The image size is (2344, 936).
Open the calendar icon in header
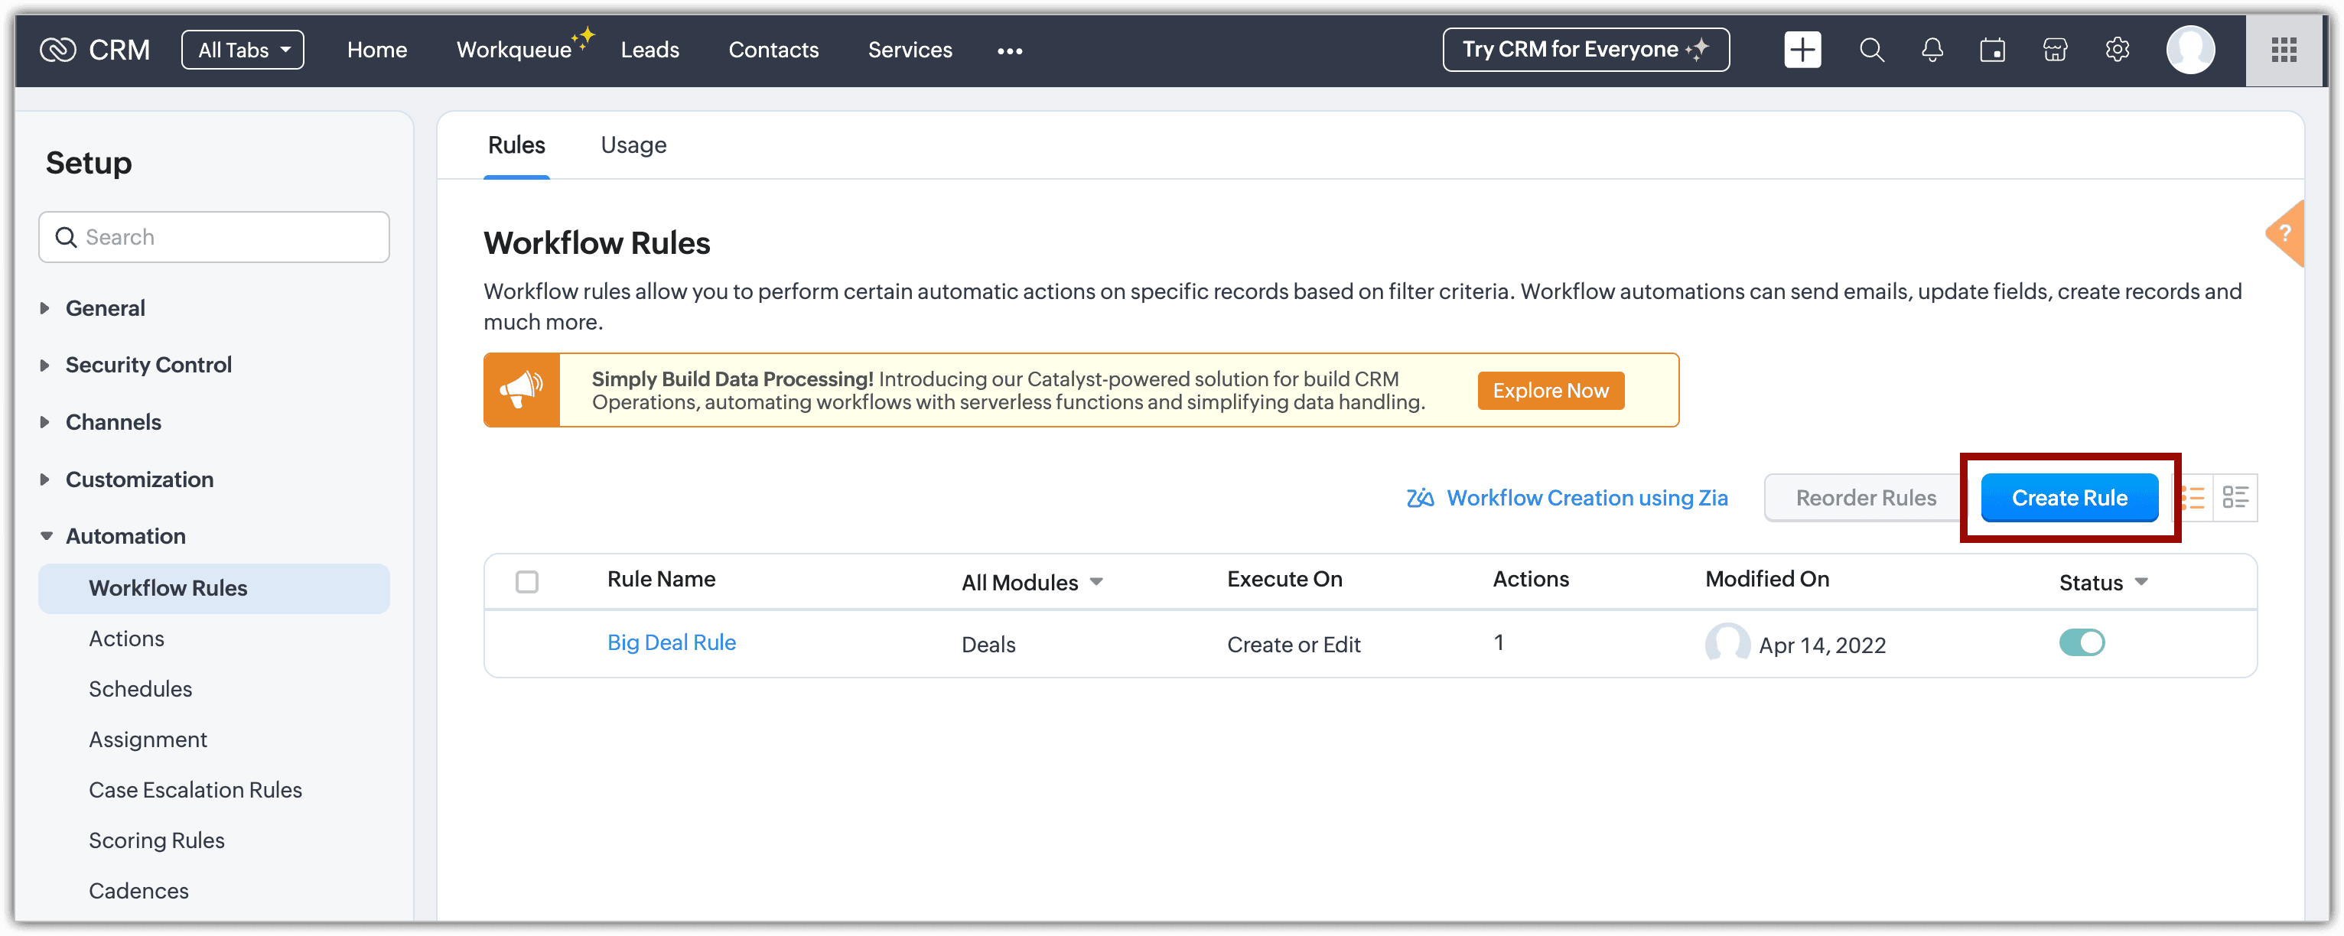click(1993, 50)
